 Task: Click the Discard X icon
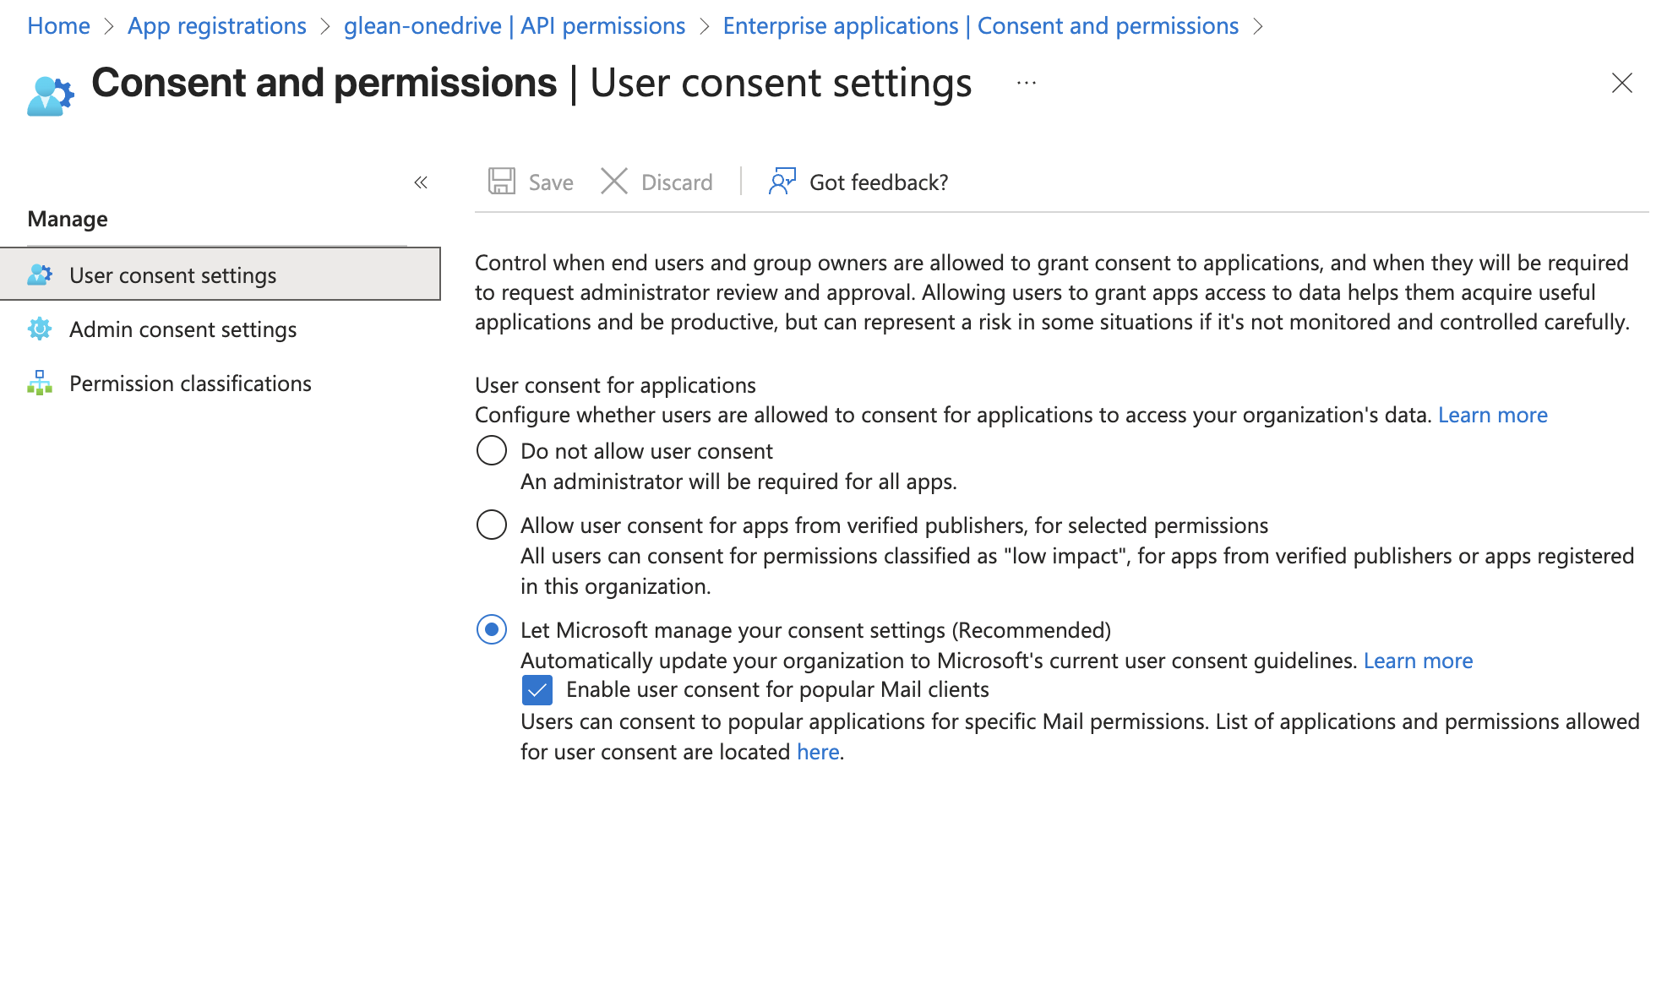click(x=614, y=182)
